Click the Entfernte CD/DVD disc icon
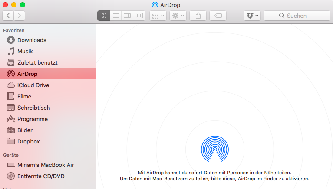Viewport: 333px width, 189px height. click(x=11, y=176)
